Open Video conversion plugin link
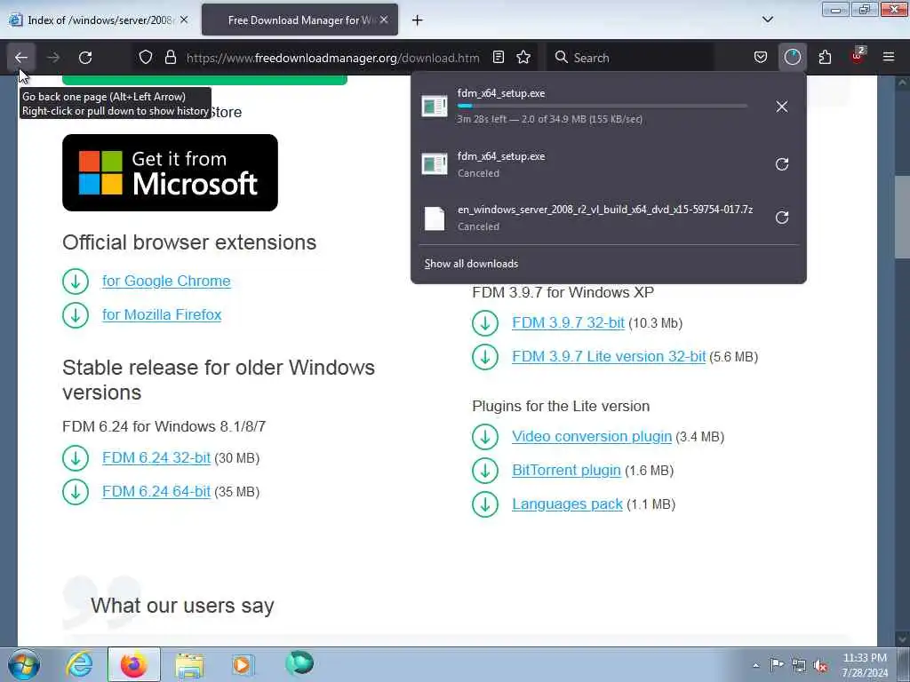The width and height of the screenshot is (910, 682). coord(592,437)
